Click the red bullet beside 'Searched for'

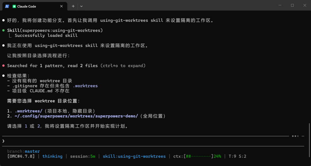pyautogui.click(x=3, y=65)
